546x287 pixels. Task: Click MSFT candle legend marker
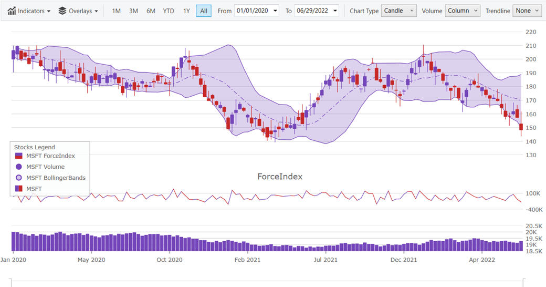pyautogui.click(x=19, y=189)
